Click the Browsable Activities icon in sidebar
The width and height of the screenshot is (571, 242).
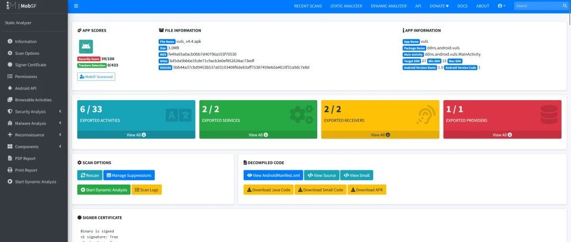click(10, 100)
